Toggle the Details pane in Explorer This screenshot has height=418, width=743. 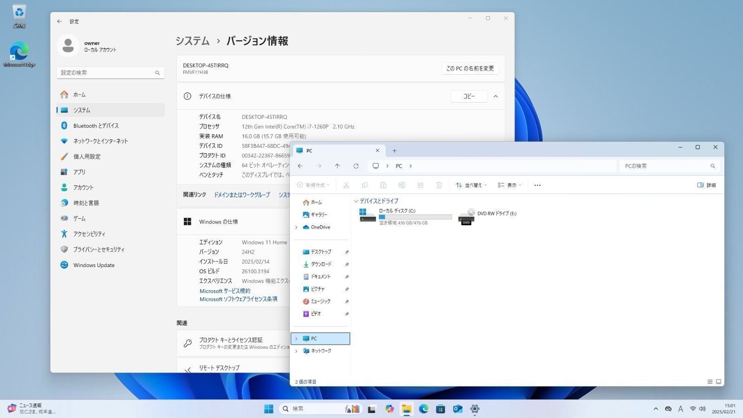[706, 185]
